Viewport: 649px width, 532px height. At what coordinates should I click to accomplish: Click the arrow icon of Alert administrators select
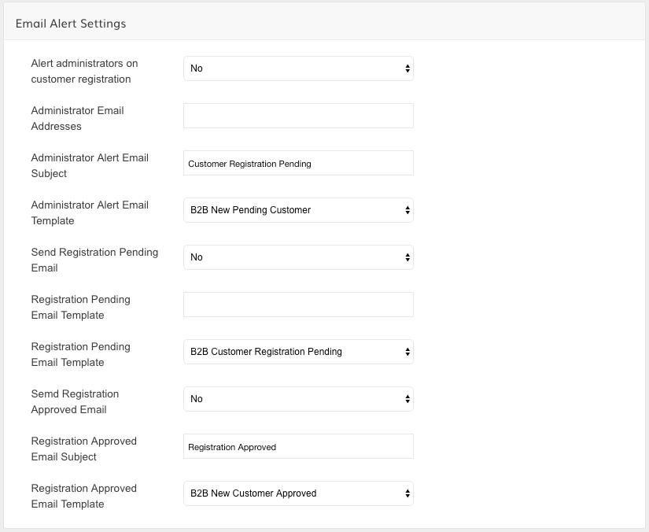coord(407,68)
